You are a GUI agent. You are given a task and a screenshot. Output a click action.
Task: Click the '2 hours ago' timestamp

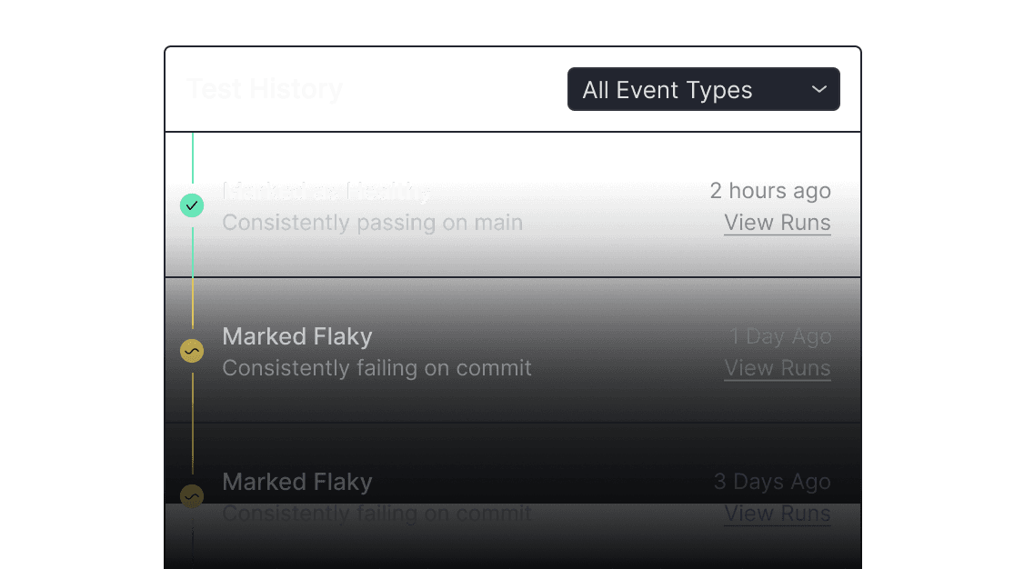click(x=770, y=191)
